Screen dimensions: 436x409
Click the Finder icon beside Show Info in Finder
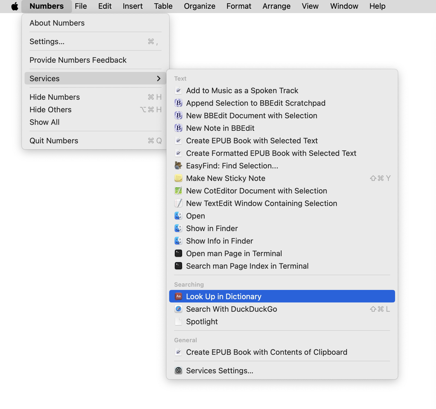(178, 241)
